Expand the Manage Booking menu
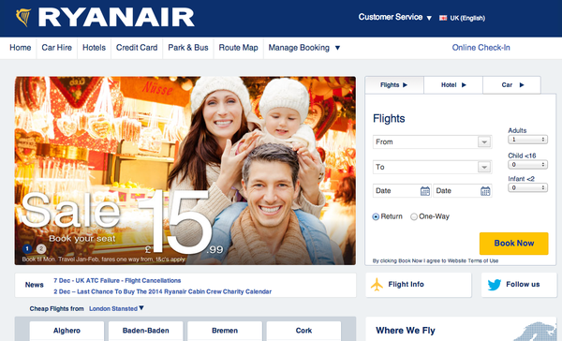Viewport: 562px width, 341px height. click(x=303, y=48)
